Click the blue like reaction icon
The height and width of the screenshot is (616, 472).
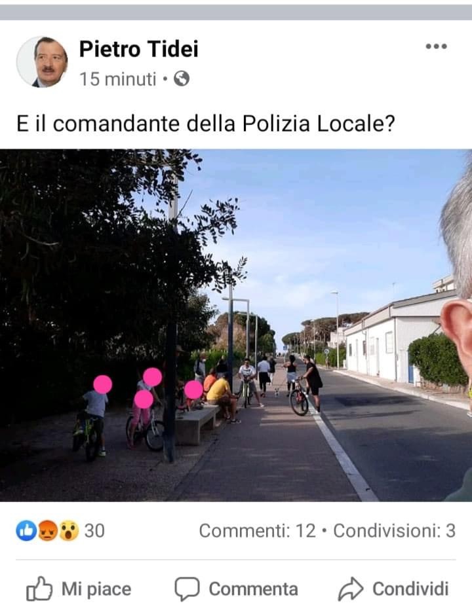click(26, 531)
